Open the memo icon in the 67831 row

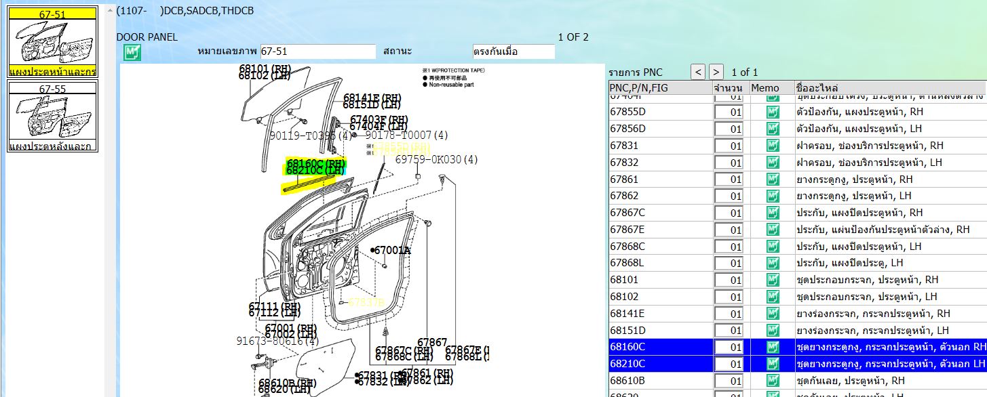(773, 146)
